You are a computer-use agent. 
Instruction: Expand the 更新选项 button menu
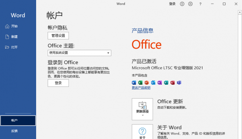tap(143, 109)
